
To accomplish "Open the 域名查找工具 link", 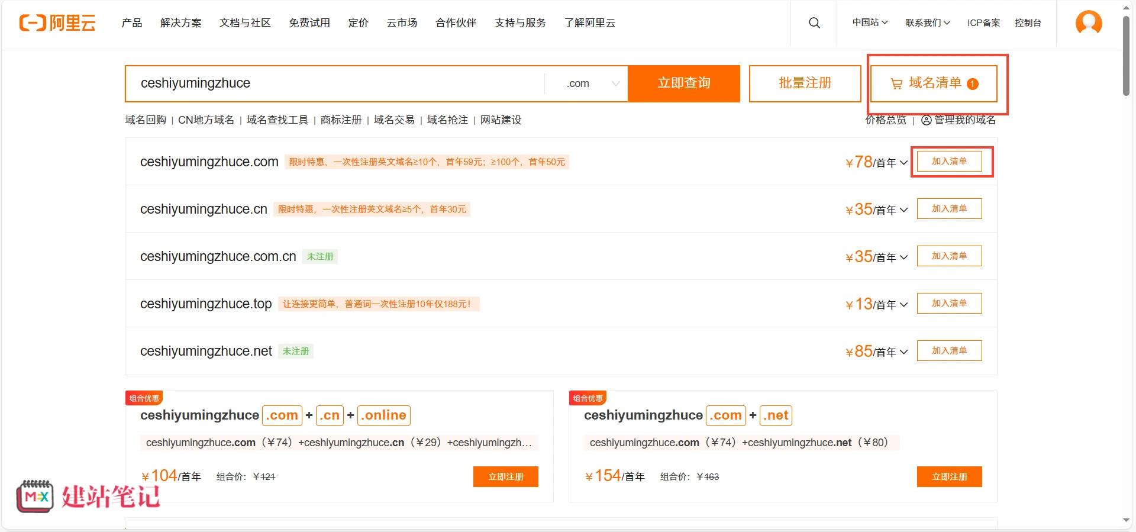I will coord(277,120).
